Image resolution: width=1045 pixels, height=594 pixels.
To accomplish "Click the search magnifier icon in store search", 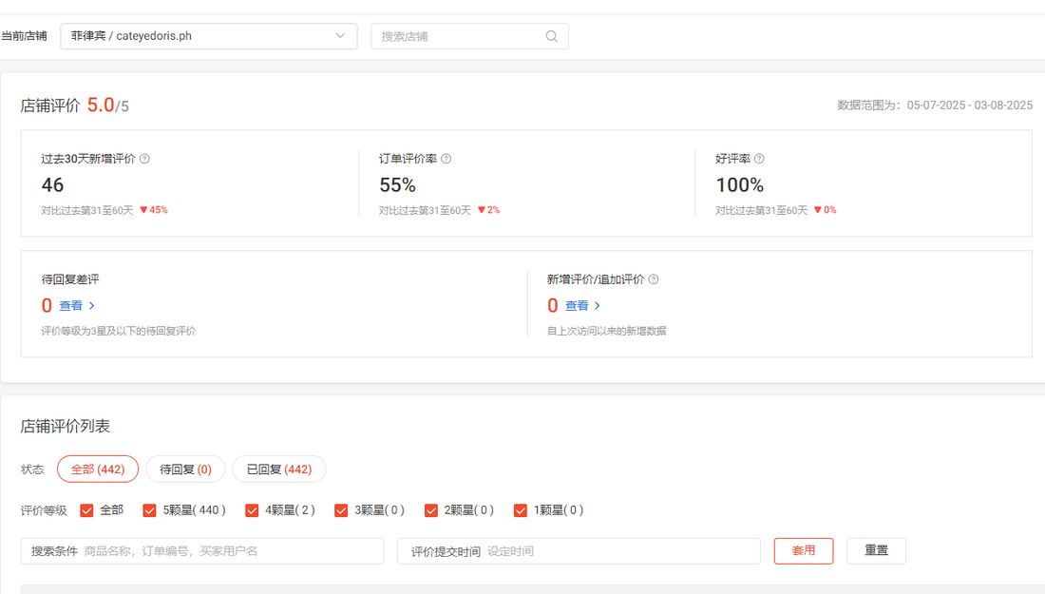I will point(551,37).
